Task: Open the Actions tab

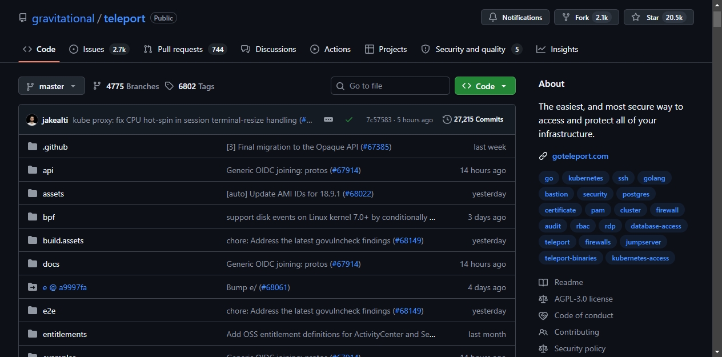Action: tap(330, 49)
